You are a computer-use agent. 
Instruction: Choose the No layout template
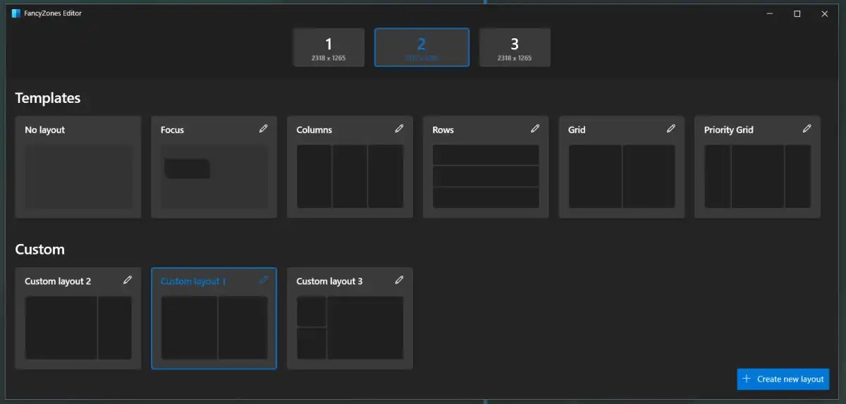pos(78,167)
